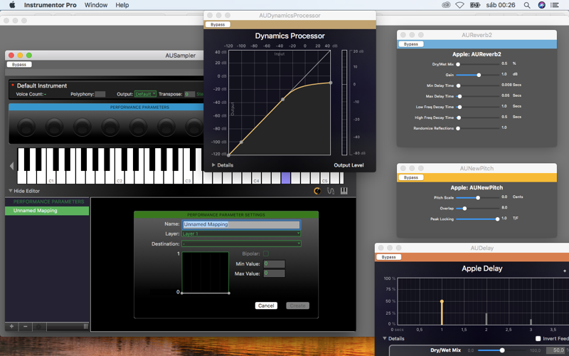Click the Max Delay Time slider

[x=478, y=96]
